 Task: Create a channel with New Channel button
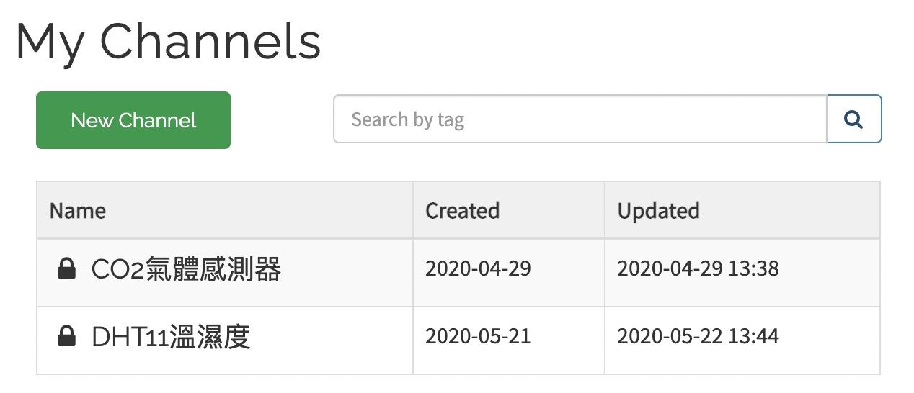pyautogui.click(x=133, y=120)
